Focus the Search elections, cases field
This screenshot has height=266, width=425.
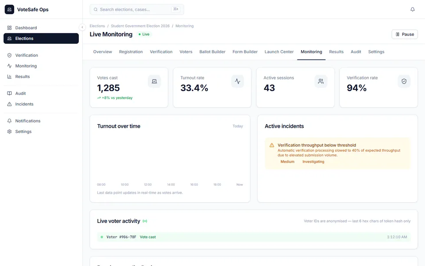pyautogui.click(x=137, y=9)
